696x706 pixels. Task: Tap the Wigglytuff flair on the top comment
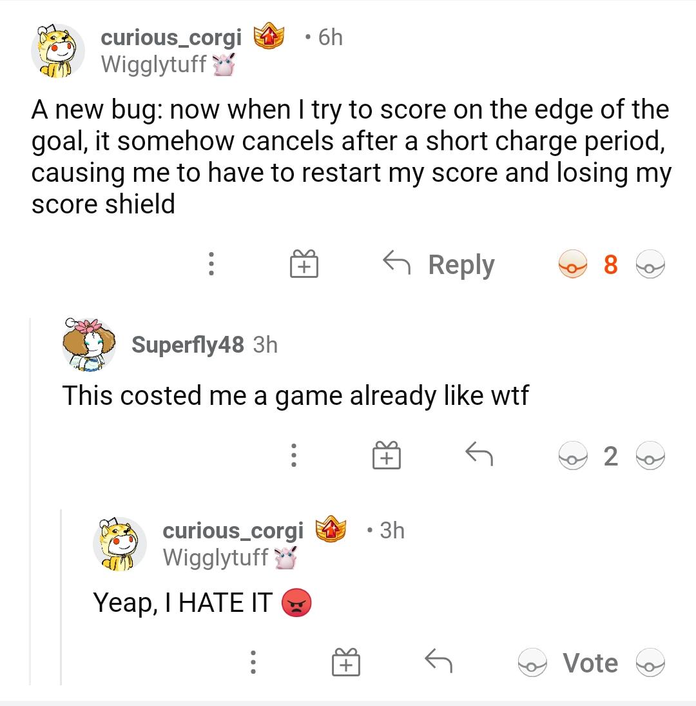(x=155, y=64)
